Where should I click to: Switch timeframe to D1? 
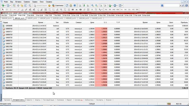(129, 10)
